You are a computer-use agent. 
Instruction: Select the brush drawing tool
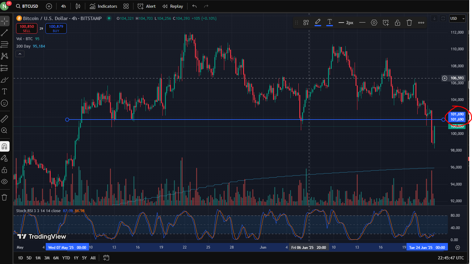pyautogui.click(x=5, y=80)
